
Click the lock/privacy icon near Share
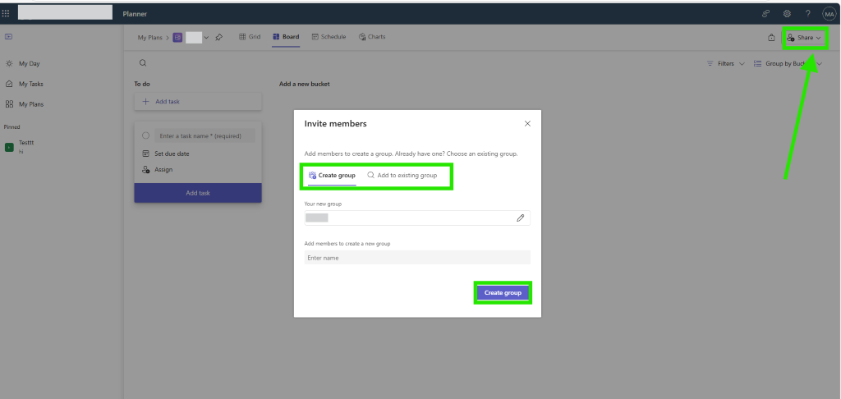(771, 38)
